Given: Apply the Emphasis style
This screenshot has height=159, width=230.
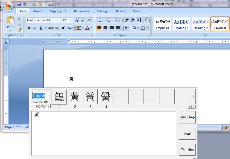Looking at the screenshot, I should [x=163, y=24].
